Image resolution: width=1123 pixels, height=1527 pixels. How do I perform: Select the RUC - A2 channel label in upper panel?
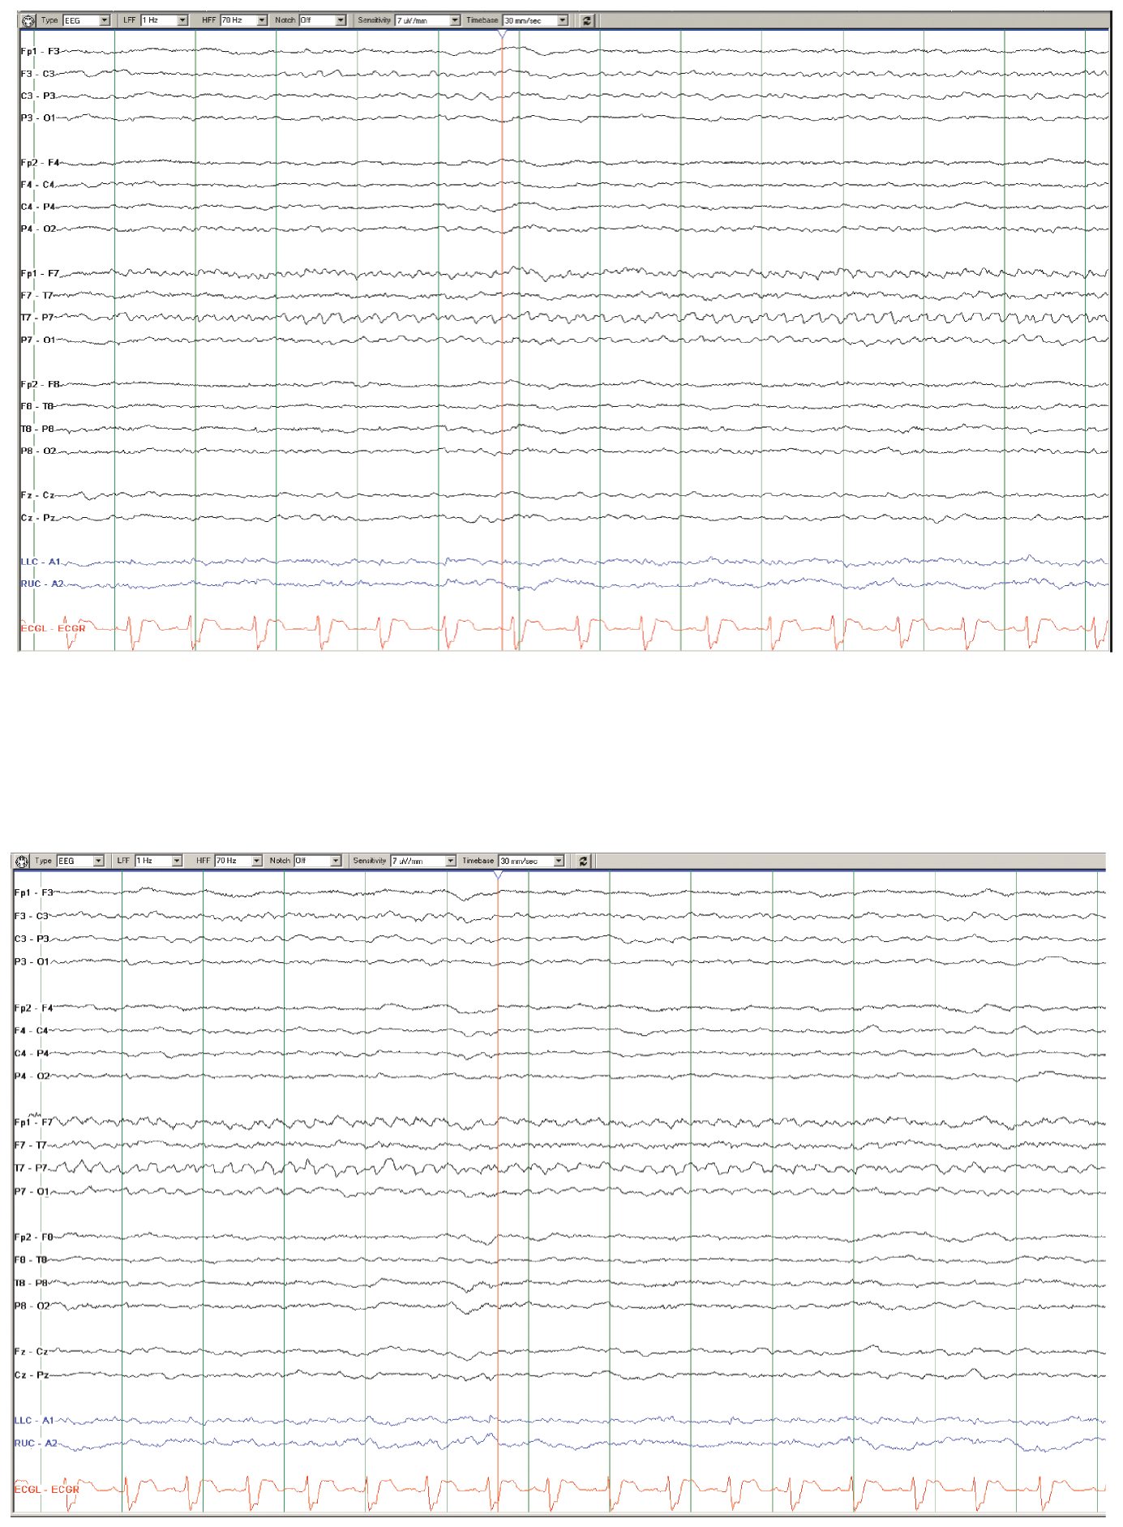pyautogui.click(x=42, y=583)
